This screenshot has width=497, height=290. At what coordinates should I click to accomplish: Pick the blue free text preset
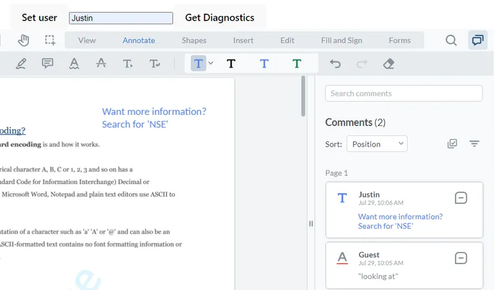coord(264,64)
